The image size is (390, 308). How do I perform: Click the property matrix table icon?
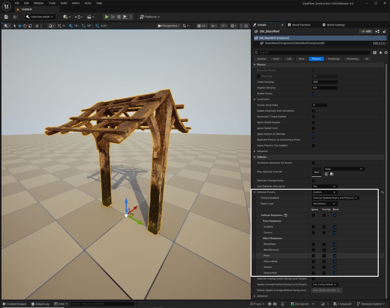(x=375, y=52)
